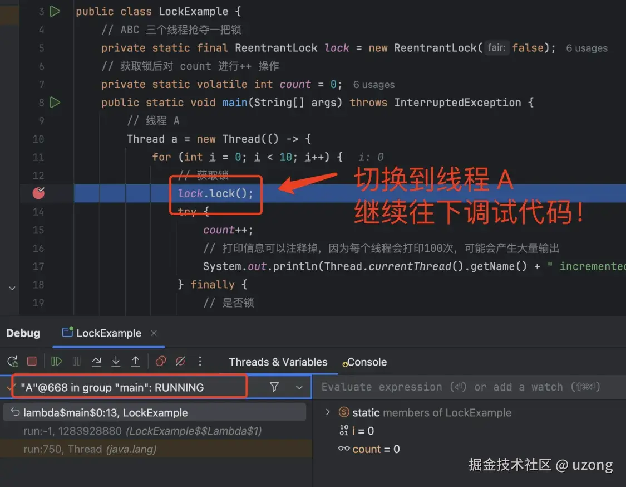
Task: Click the Rerun LockExample debug icon
Action: tap(12, 362)
